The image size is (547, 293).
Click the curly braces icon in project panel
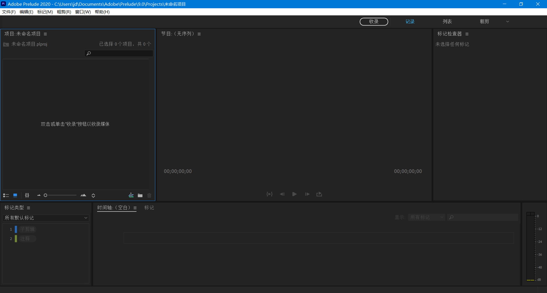27,195
